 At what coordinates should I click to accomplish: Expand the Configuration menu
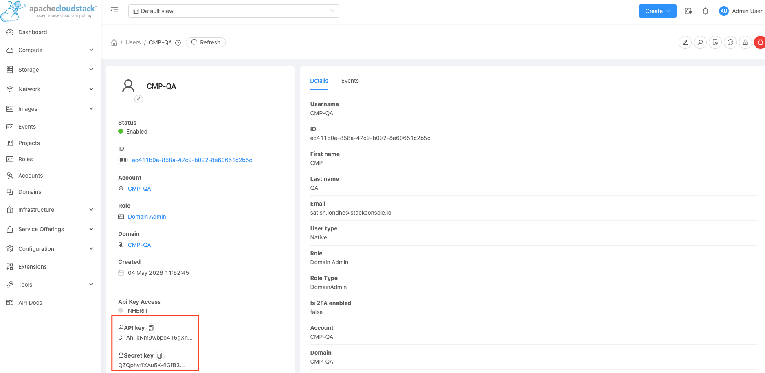click(x=50, y=249)
